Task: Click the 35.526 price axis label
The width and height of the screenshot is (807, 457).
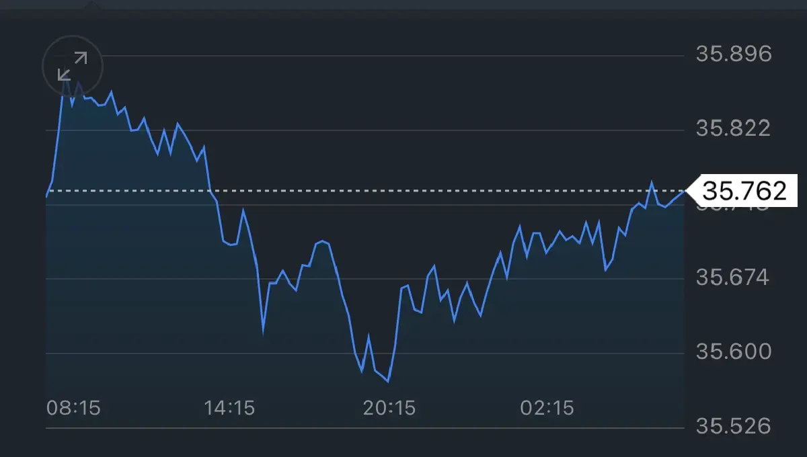Action: coord(734,426)
